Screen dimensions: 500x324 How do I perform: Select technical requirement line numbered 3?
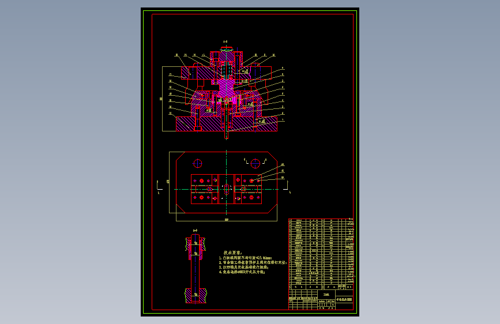point(243,268)
